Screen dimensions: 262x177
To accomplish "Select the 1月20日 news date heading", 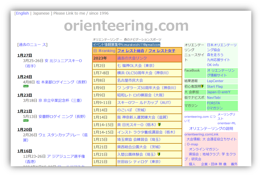I will [x=24, y=130].
